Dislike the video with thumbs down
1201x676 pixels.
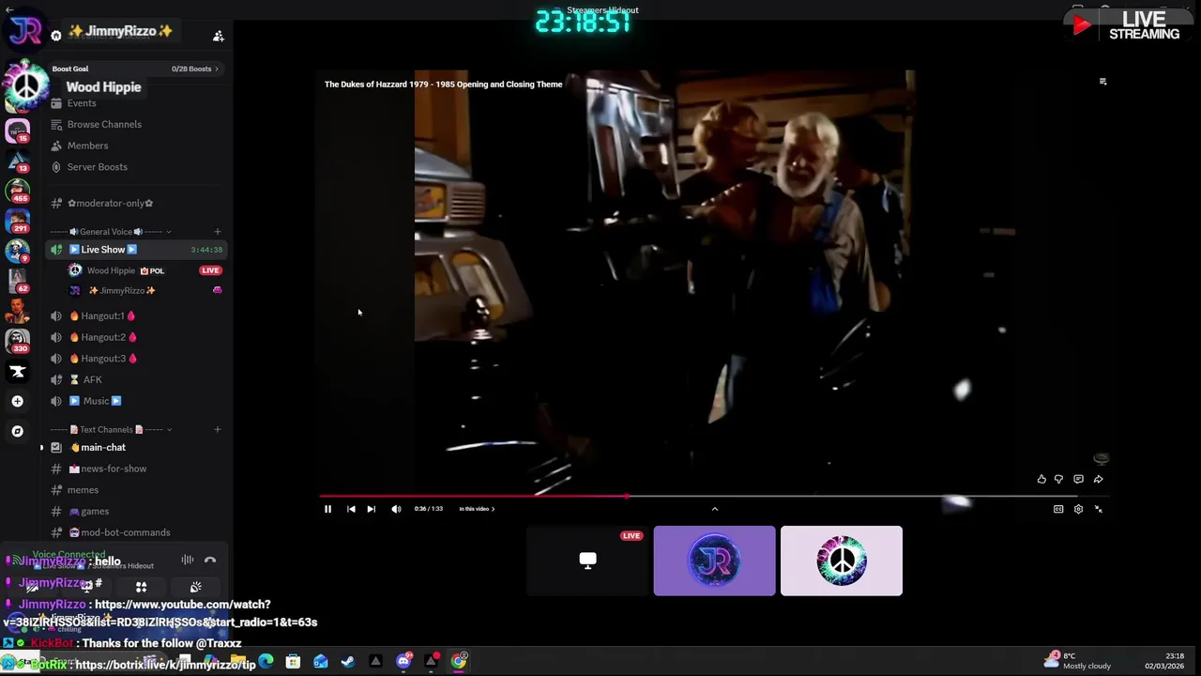tap(1058, 479)
